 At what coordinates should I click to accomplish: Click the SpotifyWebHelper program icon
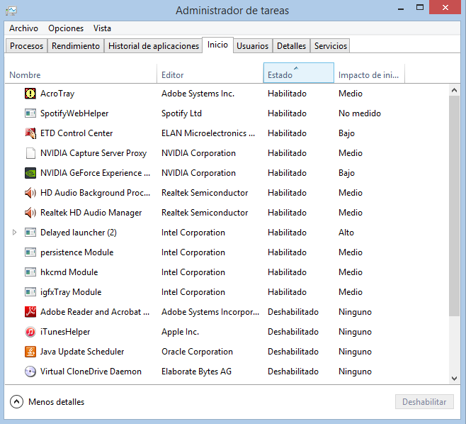click(x=30, y=113)
